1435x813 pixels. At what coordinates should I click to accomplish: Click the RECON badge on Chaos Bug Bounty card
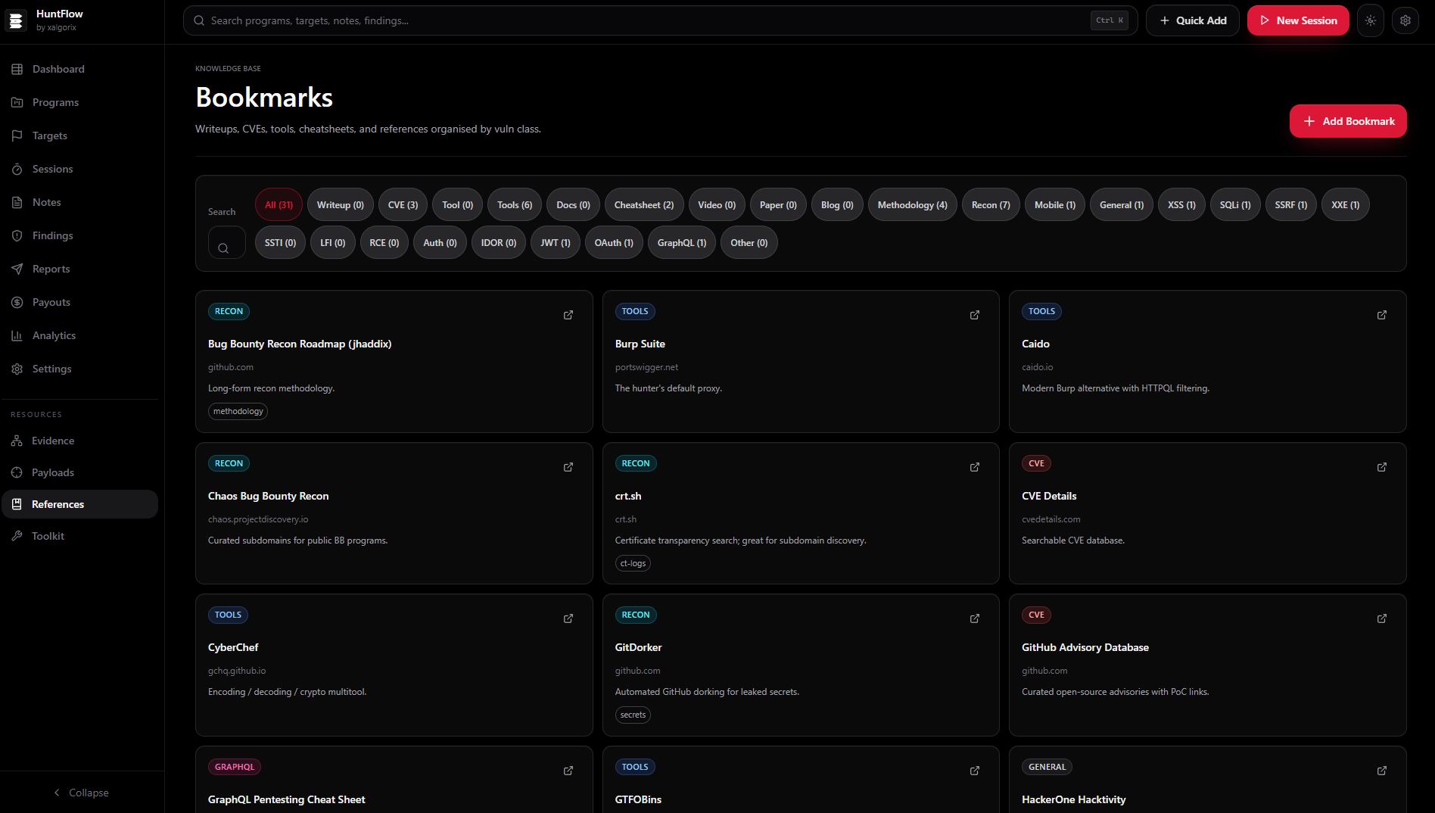[229, 463]
